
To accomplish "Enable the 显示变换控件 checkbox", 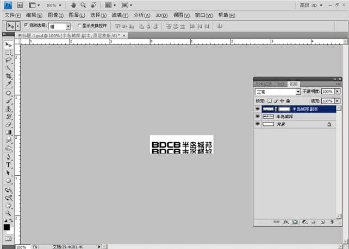I will point(79,25).
